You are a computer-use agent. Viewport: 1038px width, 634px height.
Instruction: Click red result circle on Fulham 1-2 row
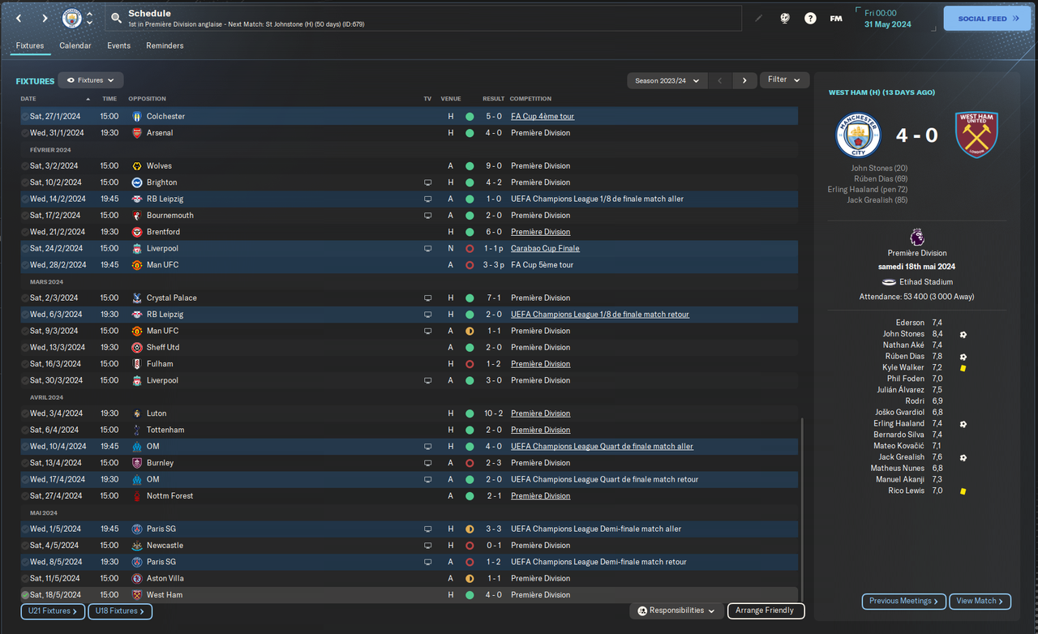(x=470, y=364)
